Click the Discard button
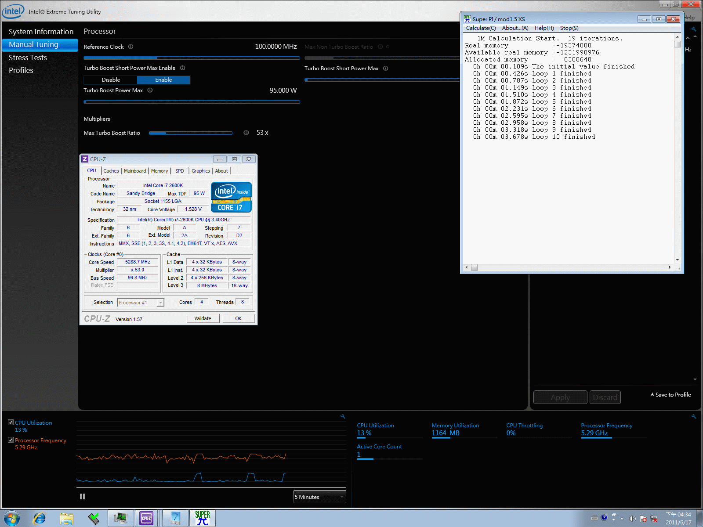Viewport: 703px width, 527px height. 605,397
